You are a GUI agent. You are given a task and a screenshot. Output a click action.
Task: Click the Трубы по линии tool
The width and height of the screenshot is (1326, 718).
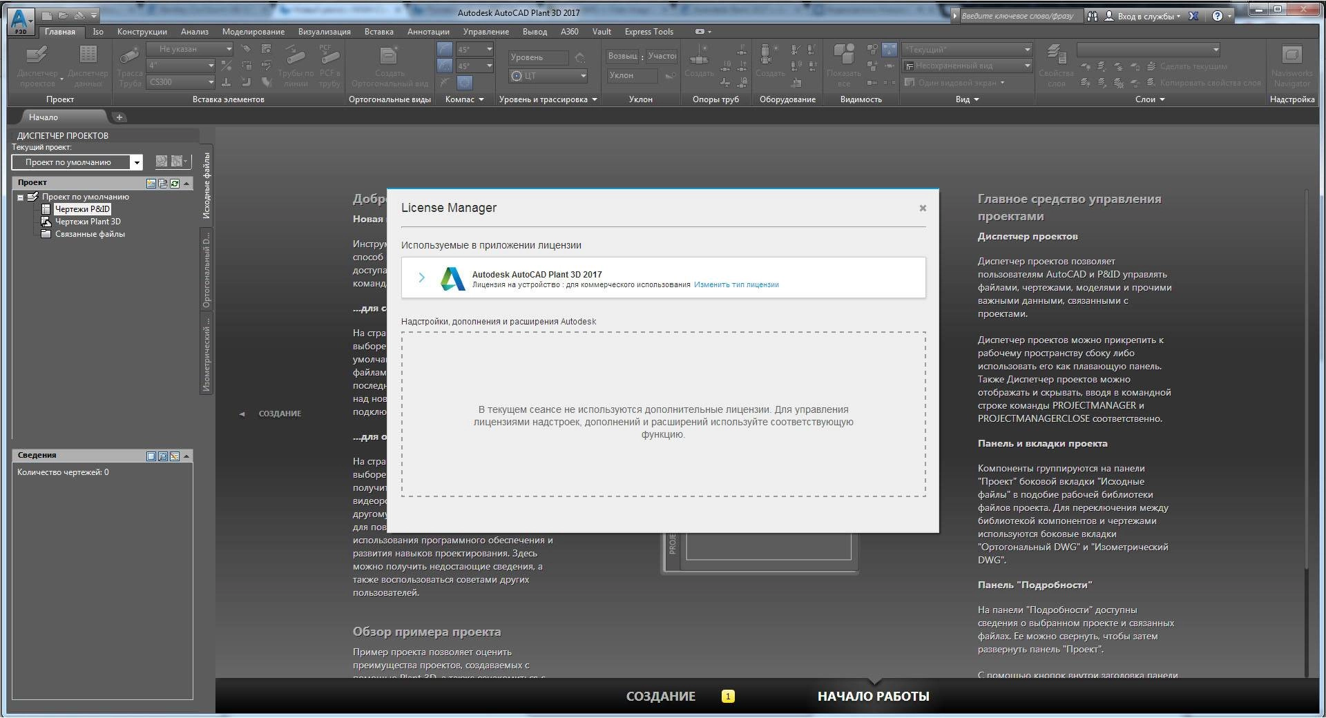click(x=296, y=66)
